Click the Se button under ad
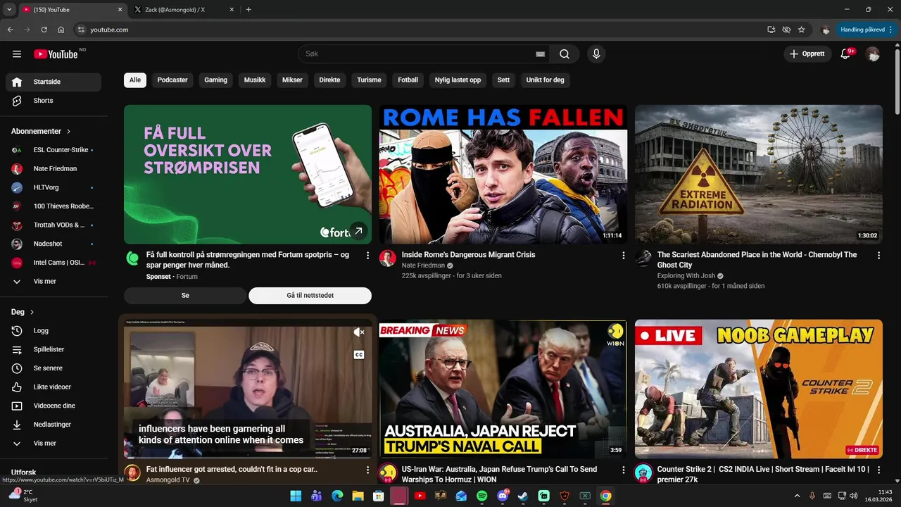 [185, 296]
